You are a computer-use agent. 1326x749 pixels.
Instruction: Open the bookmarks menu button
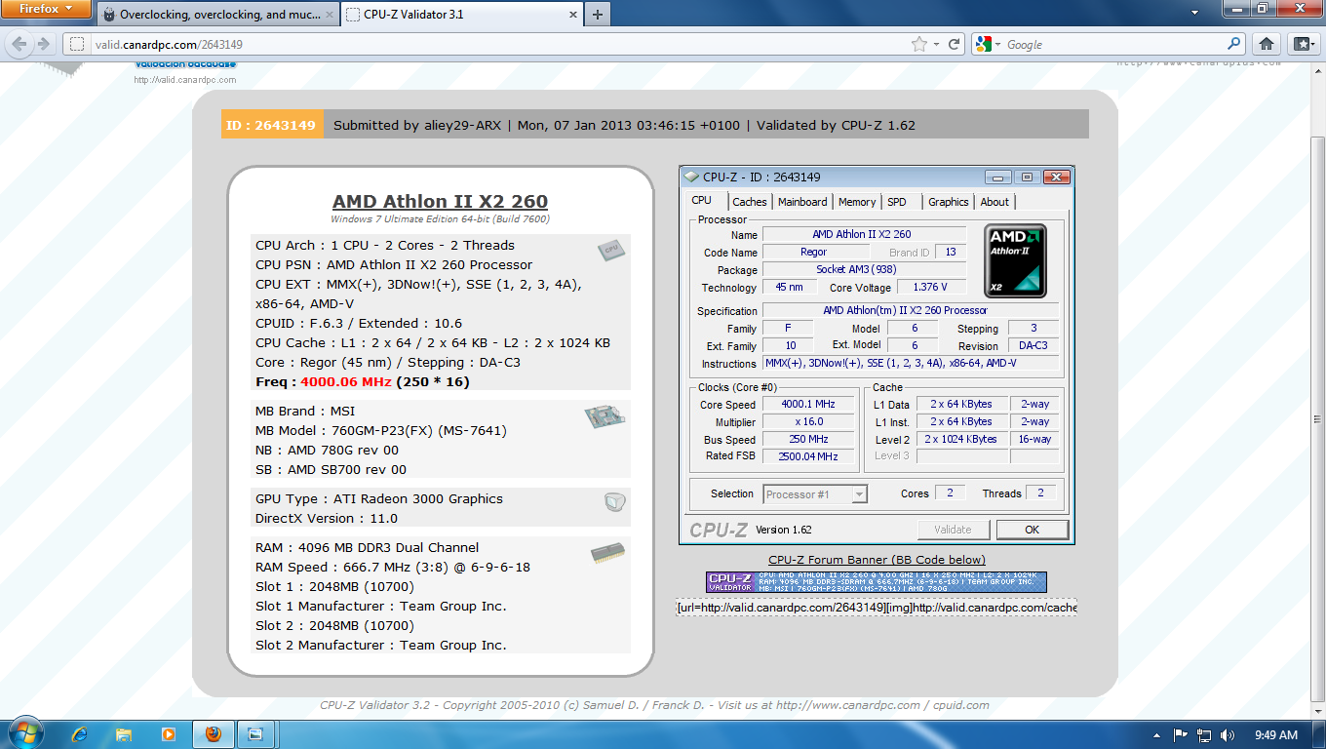point(1304,44)
